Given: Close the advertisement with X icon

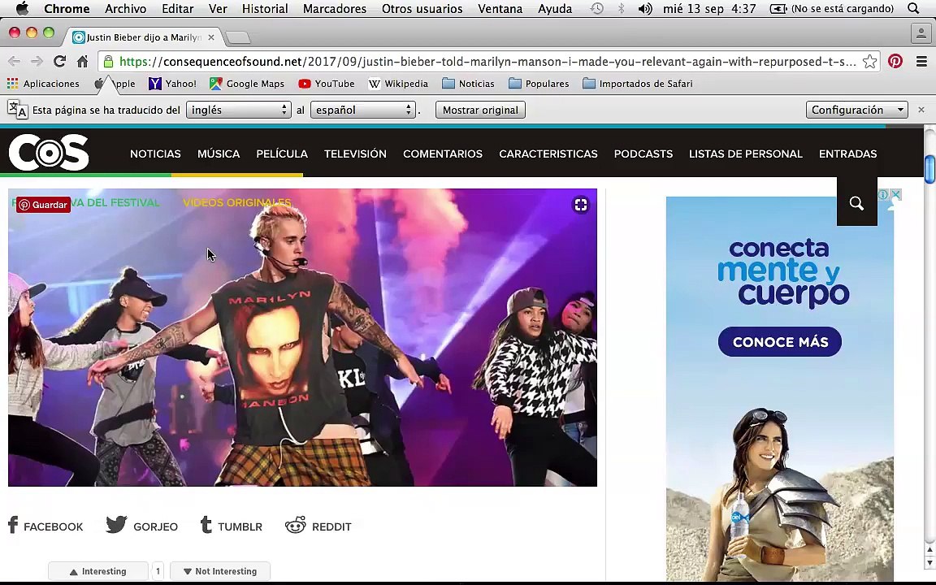Looking at the screenshot, I should (895, 195).
